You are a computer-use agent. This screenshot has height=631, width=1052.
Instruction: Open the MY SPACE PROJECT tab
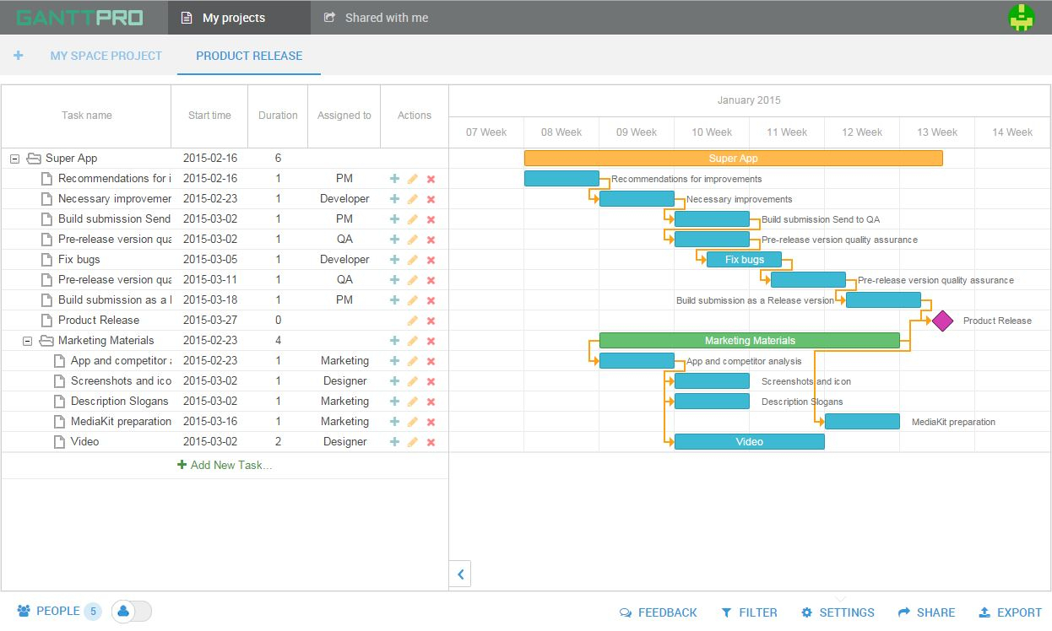106,56
